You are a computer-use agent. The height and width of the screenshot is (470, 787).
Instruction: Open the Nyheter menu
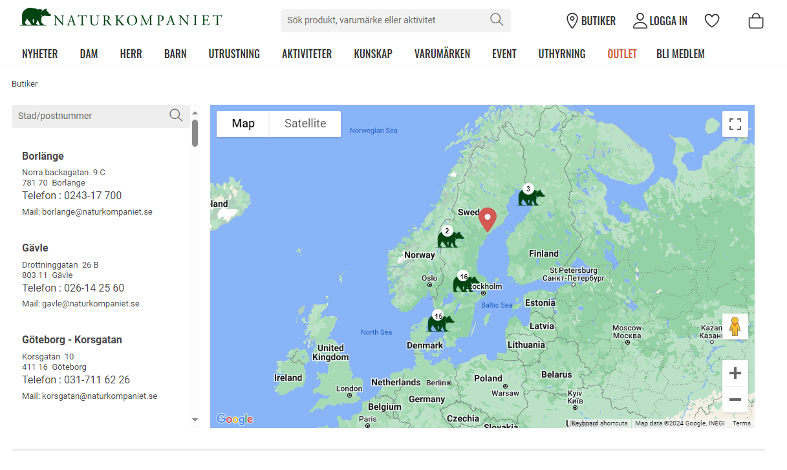[40, 54]
